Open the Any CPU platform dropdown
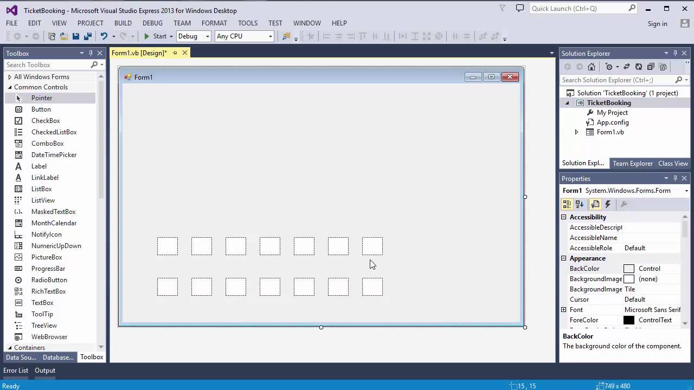Screen dimensions: 694x390 (x=269, y=36)
